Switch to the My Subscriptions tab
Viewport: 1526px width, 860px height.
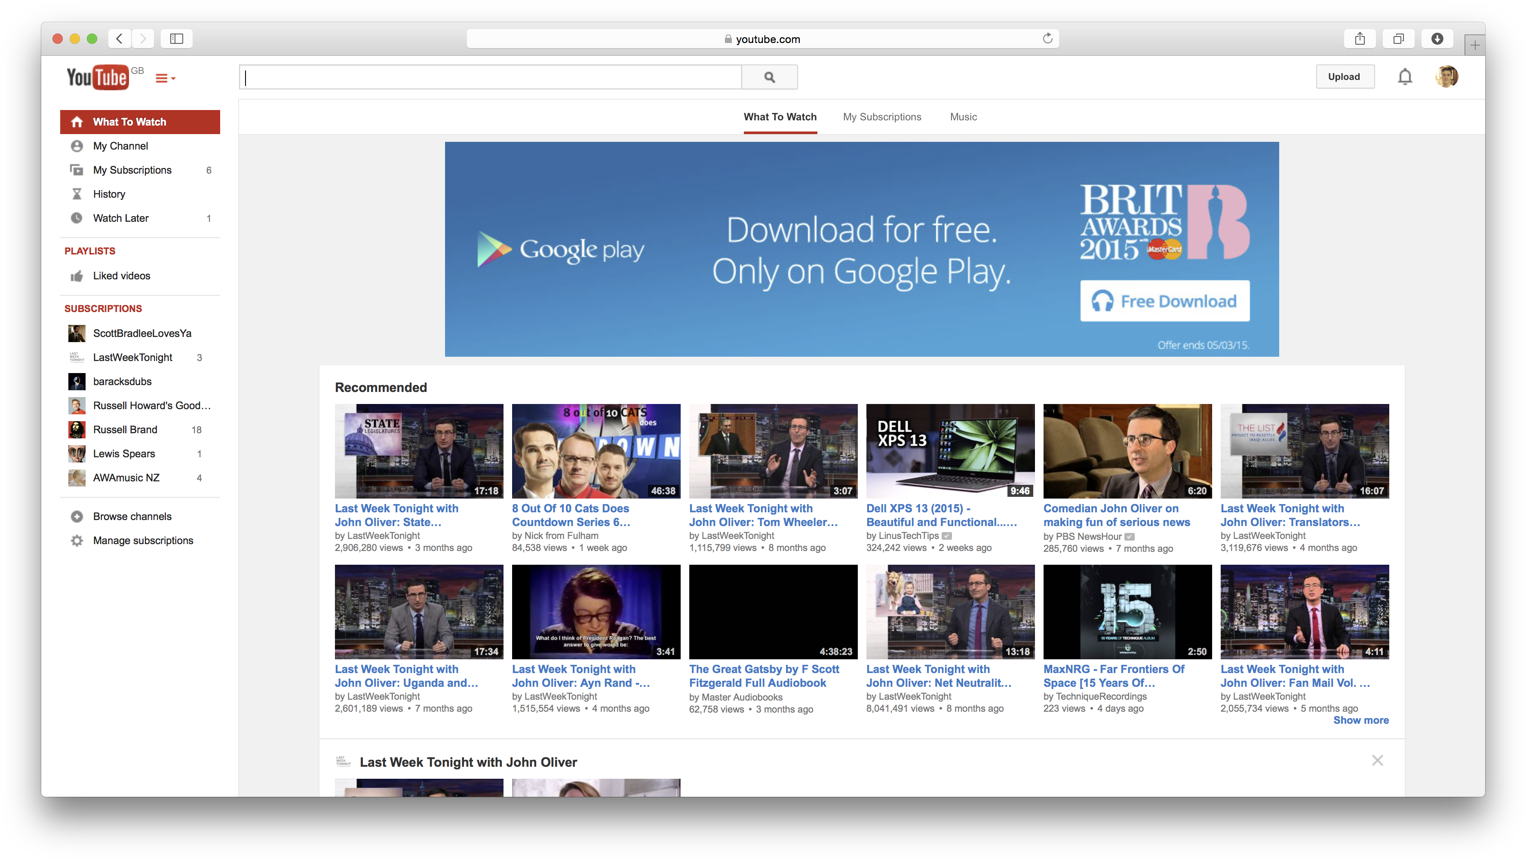pos(882,117)
